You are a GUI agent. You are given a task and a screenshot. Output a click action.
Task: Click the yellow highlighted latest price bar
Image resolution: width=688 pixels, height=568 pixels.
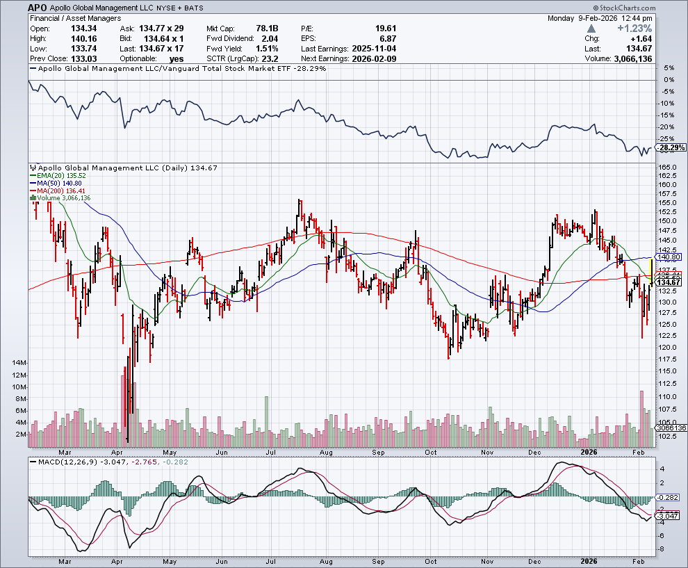[650, 268]
